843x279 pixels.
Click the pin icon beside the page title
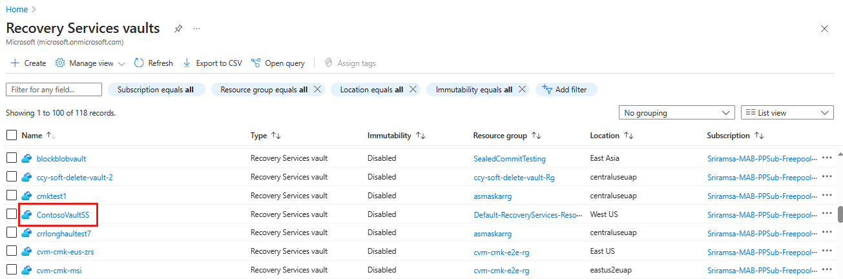pos(178,28)
